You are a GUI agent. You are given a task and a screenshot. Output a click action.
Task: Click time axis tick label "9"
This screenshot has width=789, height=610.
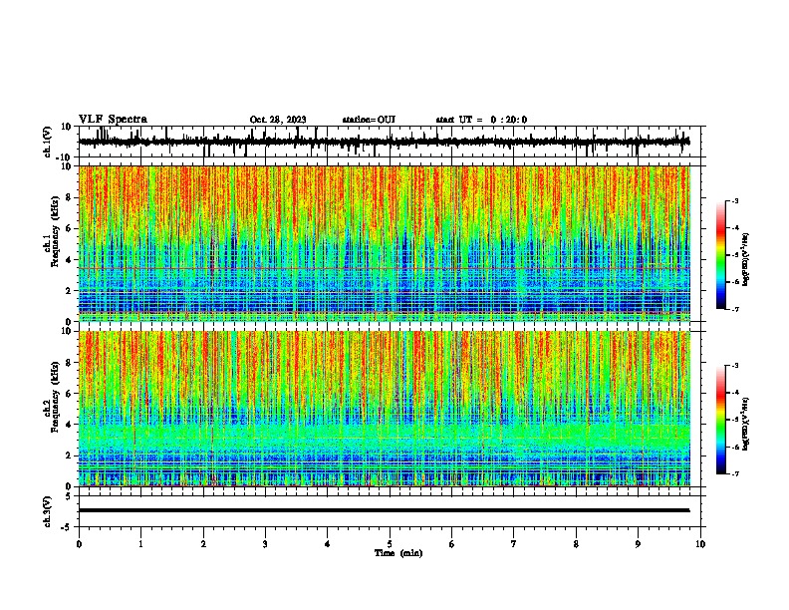pos(638,544)
